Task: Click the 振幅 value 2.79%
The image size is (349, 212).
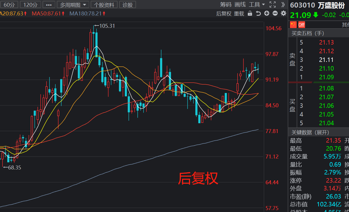Action: pos(332,173)
